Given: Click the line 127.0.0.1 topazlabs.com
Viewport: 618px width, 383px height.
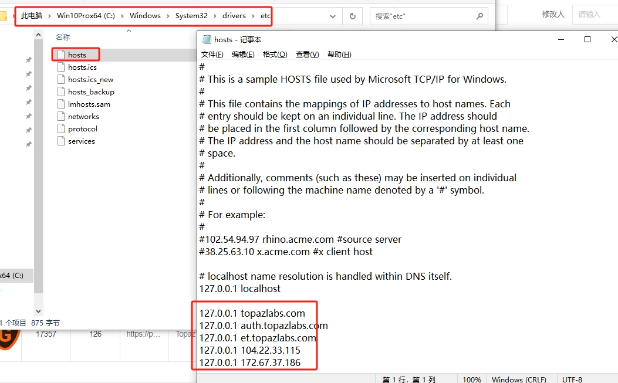Looking at the screenshot, I should point(252,313).
